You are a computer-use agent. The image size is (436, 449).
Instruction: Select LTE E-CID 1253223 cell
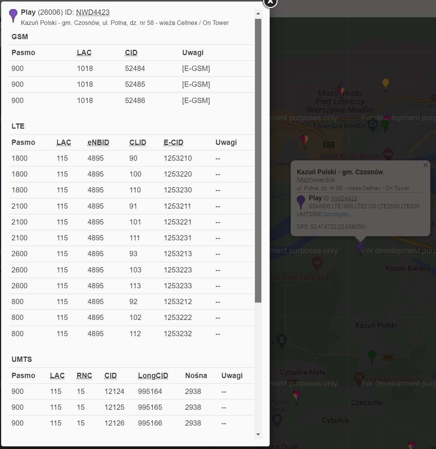pos(178,270)
